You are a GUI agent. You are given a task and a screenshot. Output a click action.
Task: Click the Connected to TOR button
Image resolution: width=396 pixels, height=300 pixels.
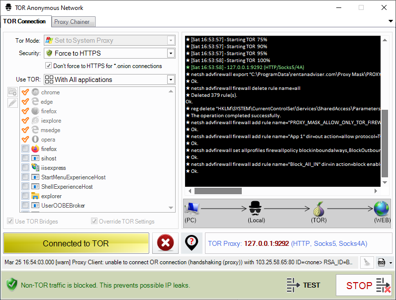[76, 243]
